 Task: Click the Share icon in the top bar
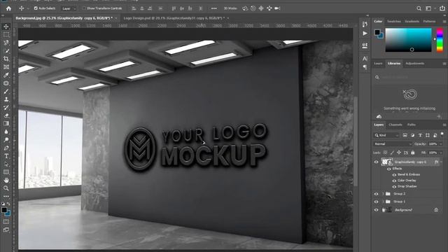pos(442,8)
